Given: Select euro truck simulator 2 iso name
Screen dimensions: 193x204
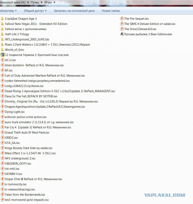Looking at the screenshot, I should (39, 122).
